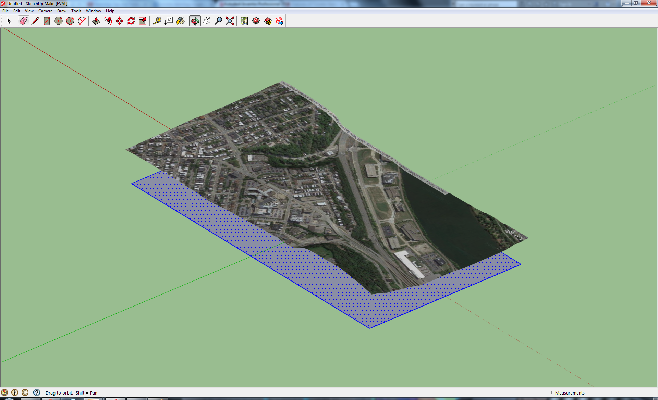The height and width of the screenshot is (400, 658).
Task: Open the File menu
Action: pos(5,11)
